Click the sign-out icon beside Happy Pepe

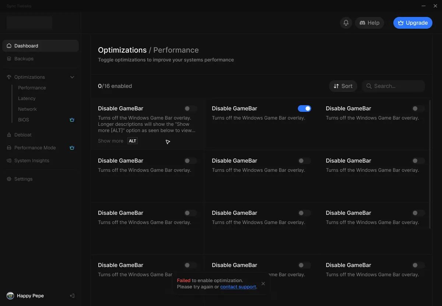click(x=72, y=296)
